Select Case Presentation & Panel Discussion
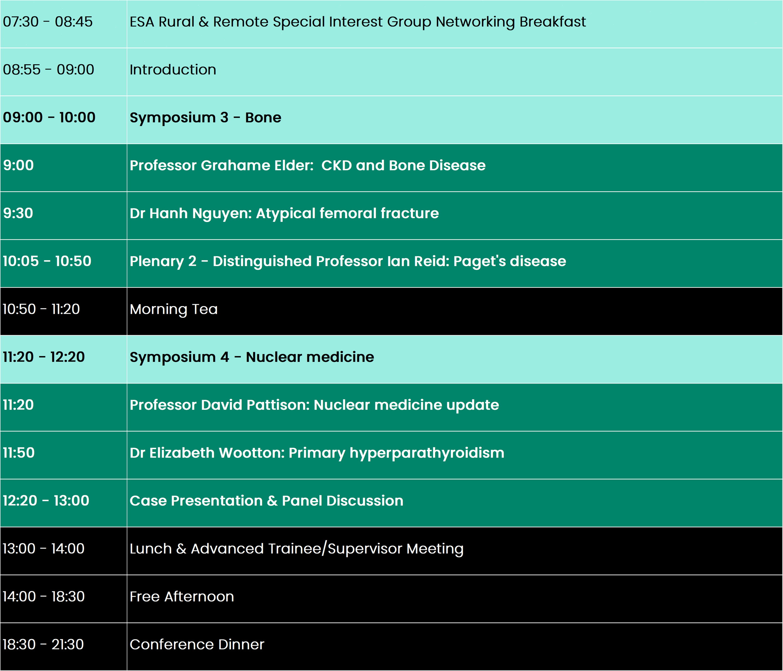This screenshot has height=671, width=783. click(267, 501)
